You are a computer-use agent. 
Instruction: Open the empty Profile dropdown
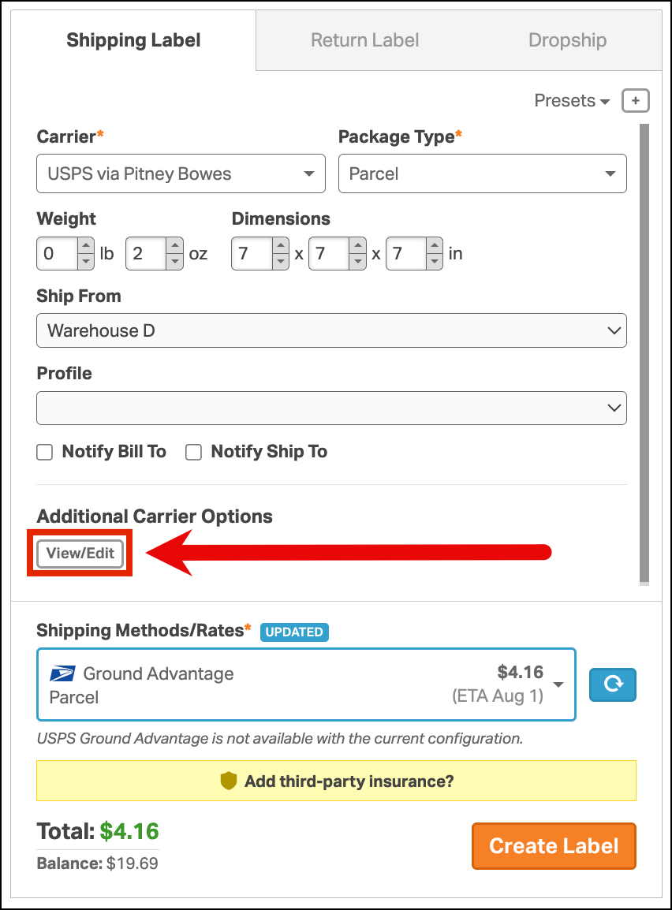[x=331, y=408]
